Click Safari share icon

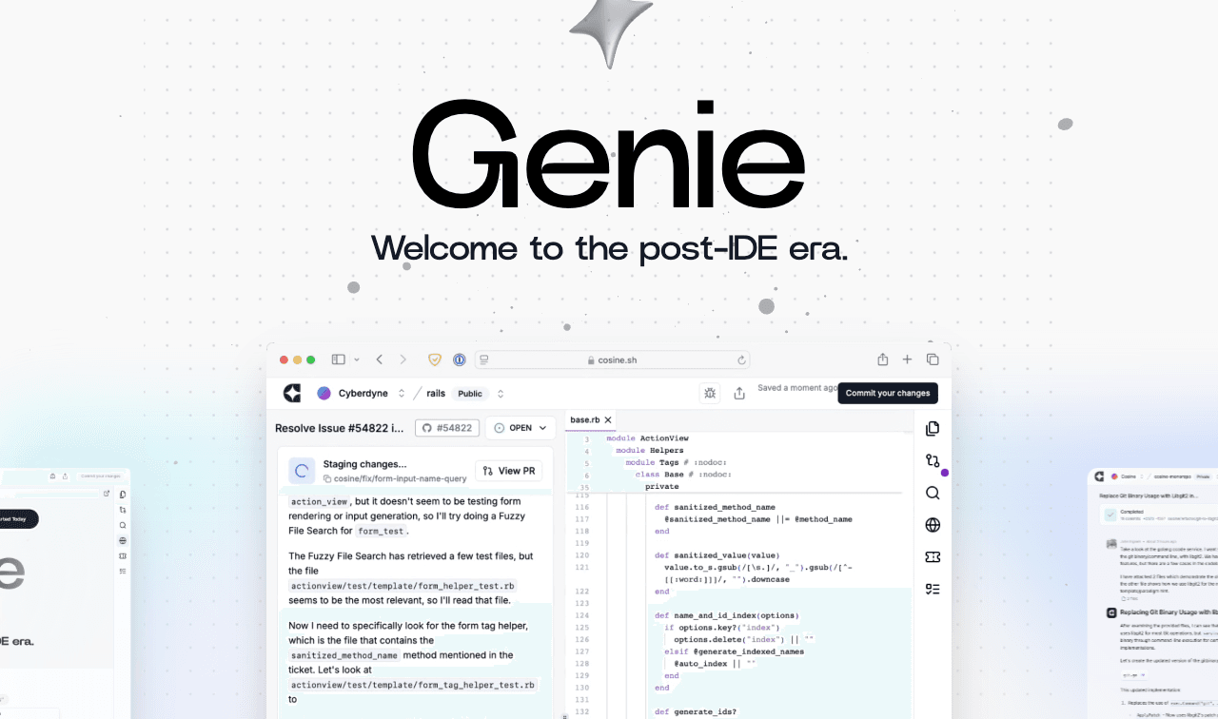pos(883,359)
